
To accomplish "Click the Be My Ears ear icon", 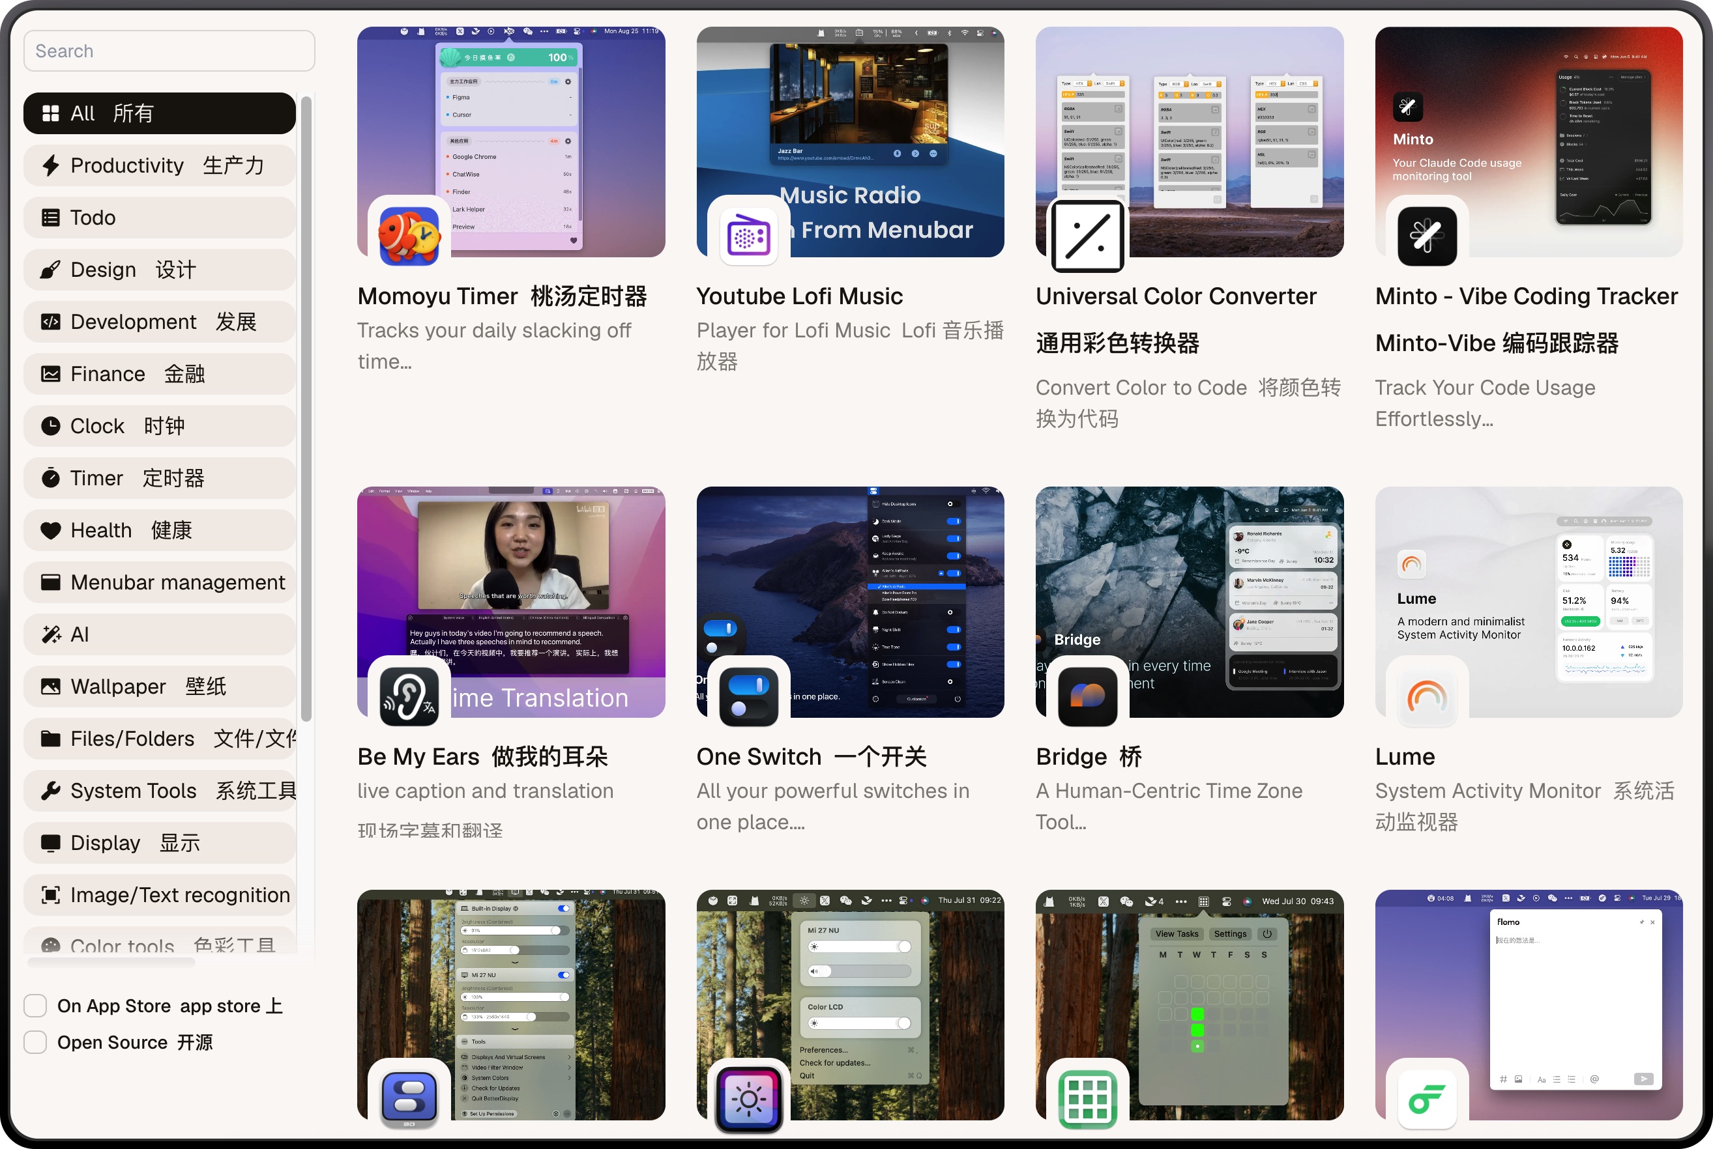I will [x=409, y=696].
